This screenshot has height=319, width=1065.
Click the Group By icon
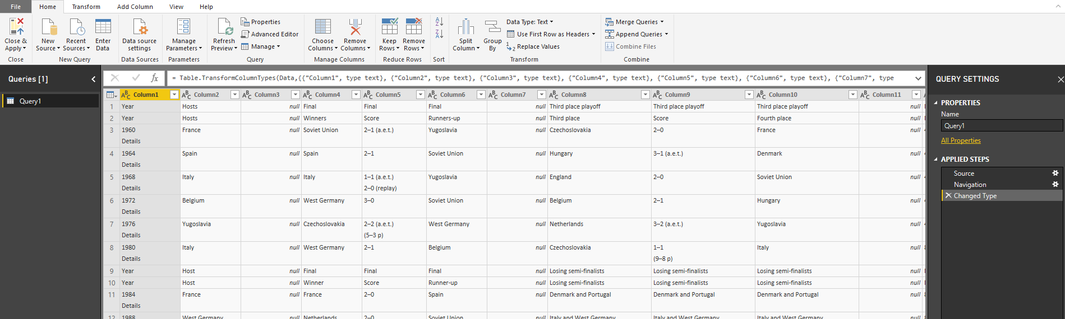point(492,26)
